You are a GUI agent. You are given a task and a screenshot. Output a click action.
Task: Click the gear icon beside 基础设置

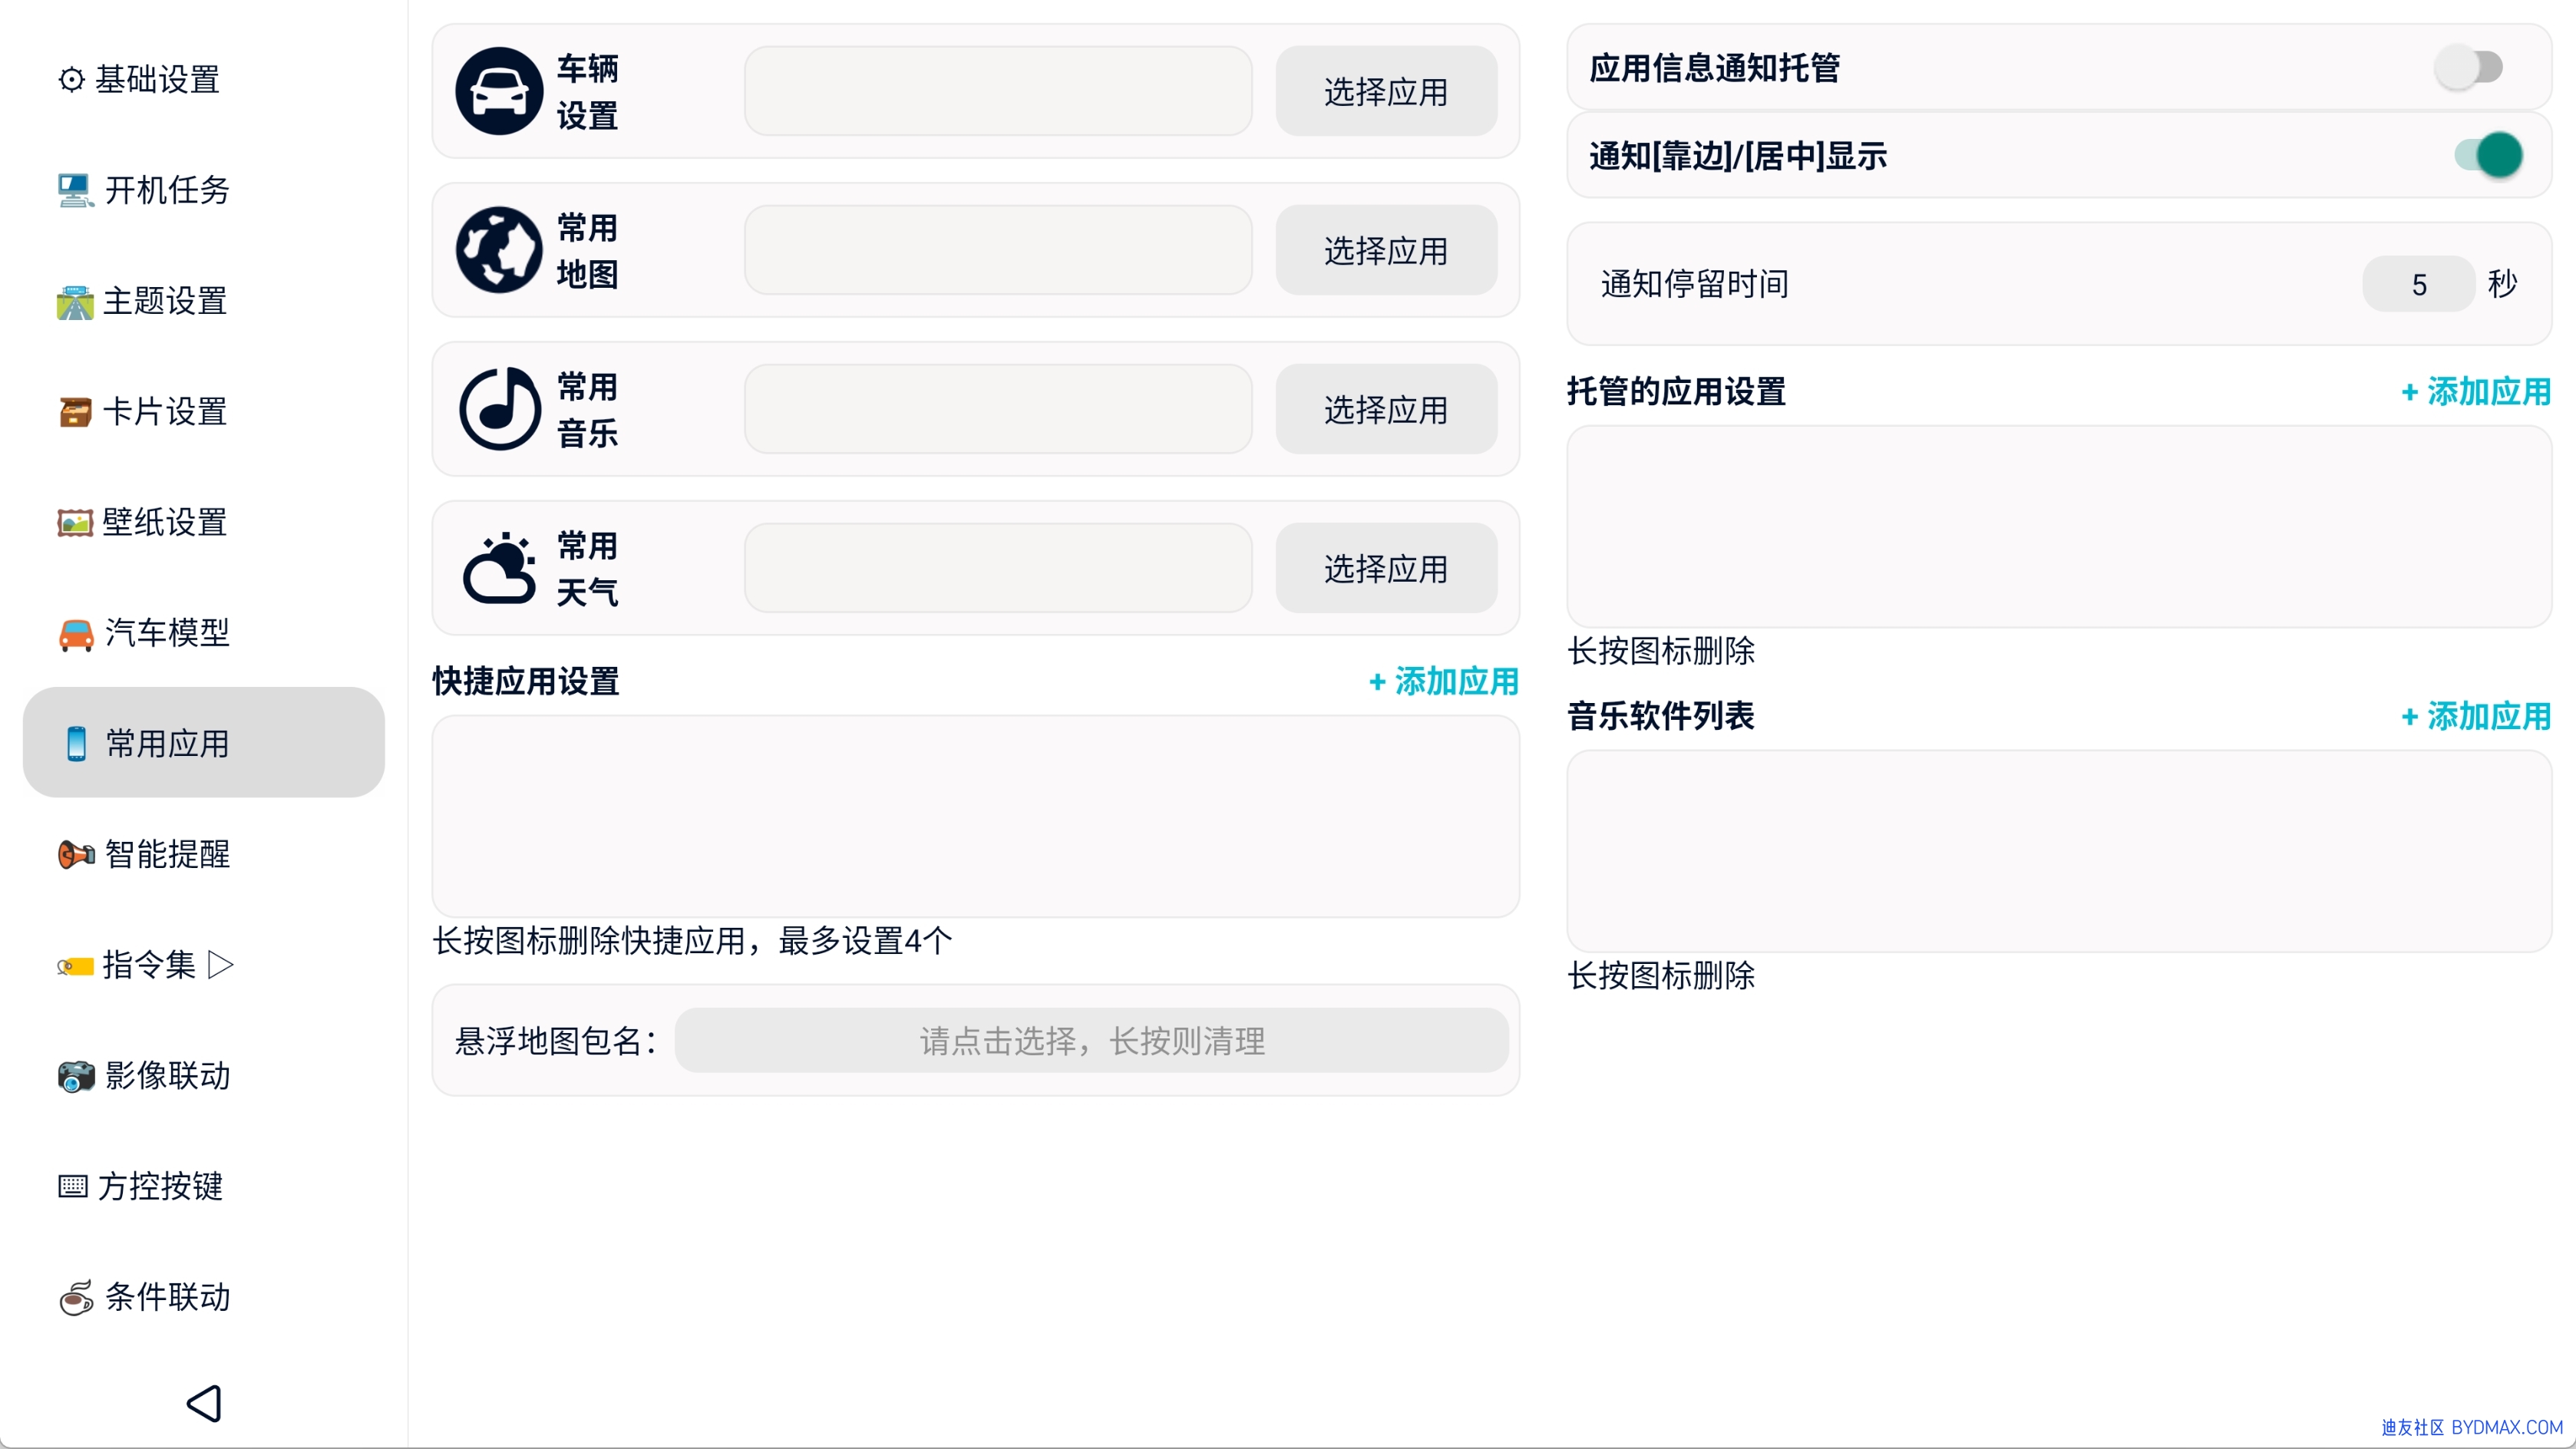click(72, 79)
